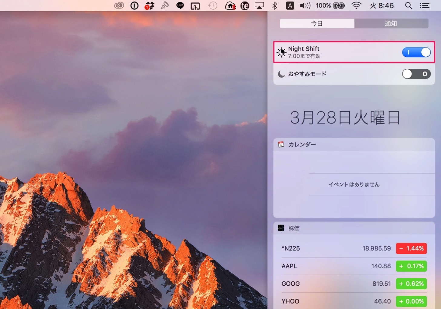The image size is (441, 309).
Task: Click the 819.51 price value
Action: coord(382,284)
